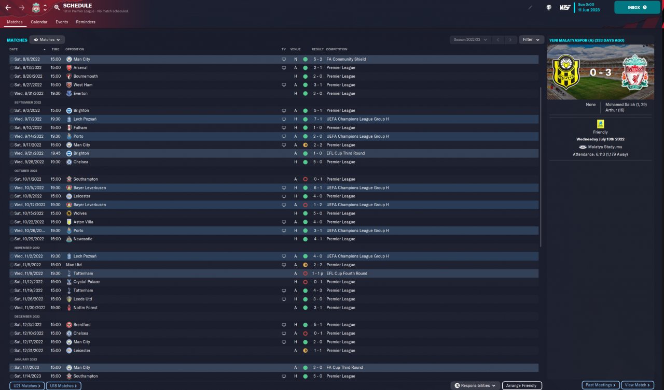Expand the Filter dropdown
The image size is (664, 390).
(x=531, y=40)
